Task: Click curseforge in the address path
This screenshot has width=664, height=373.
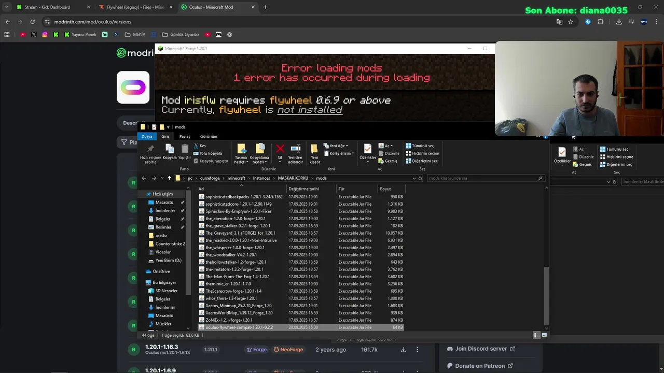Action: point(210,178)
